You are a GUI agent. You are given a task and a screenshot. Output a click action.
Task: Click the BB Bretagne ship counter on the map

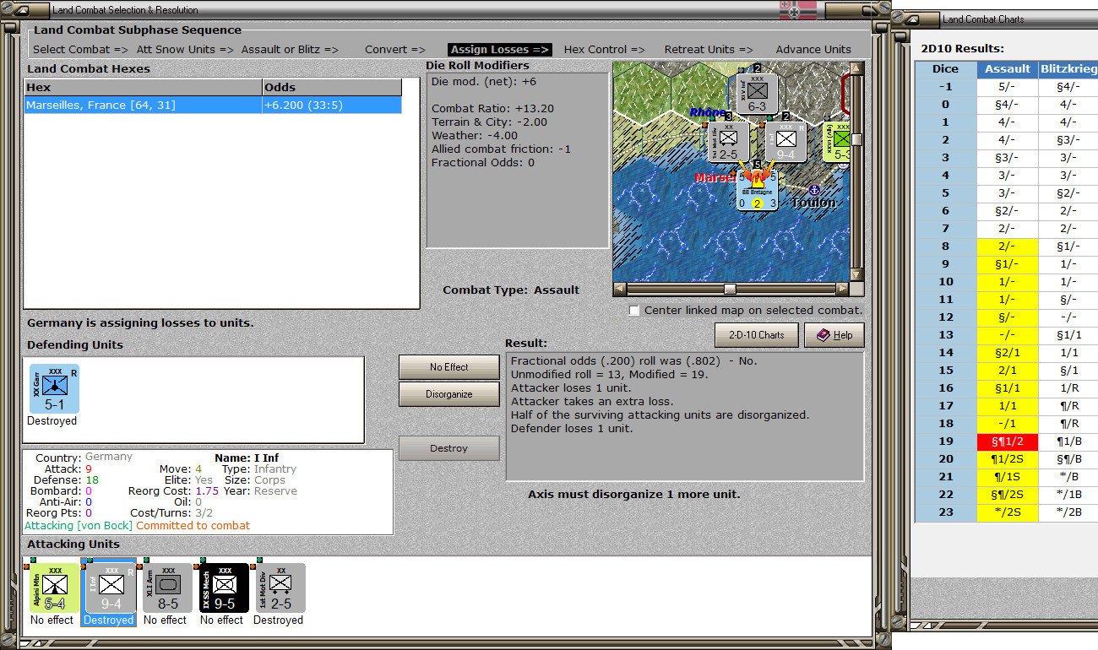[757, 190]
